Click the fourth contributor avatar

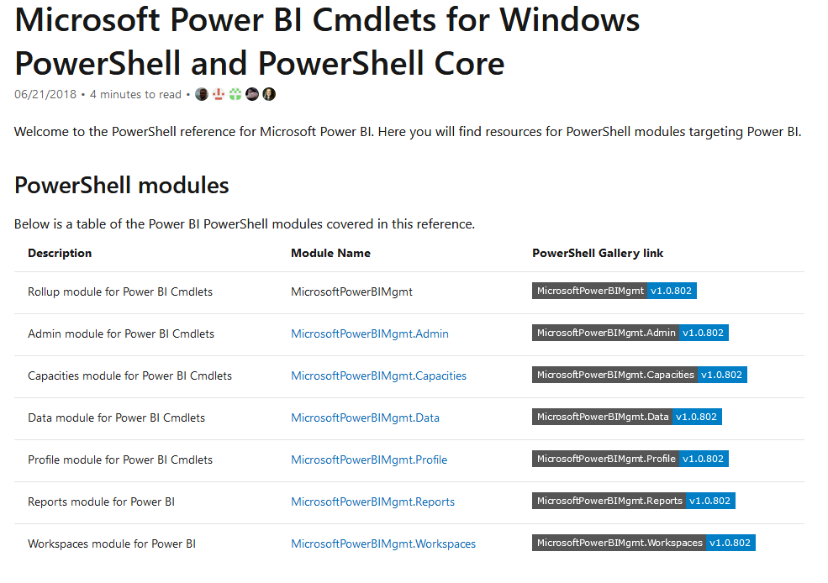252,94
